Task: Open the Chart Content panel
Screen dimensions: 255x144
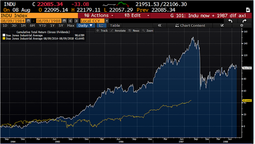Action: [x=190, y=25]
